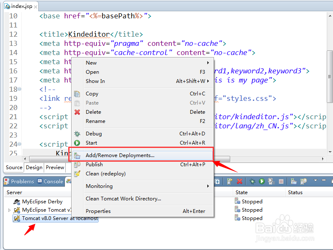Open the Problems view tab
The image size is (333, 250).
[19, 181]
